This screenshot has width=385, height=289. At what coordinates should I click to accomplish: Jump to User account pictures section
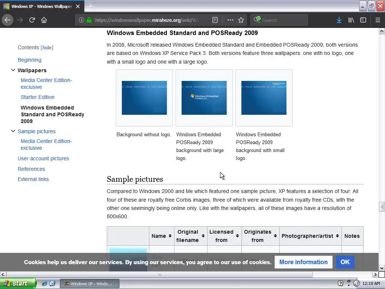(x=44, y=158)
